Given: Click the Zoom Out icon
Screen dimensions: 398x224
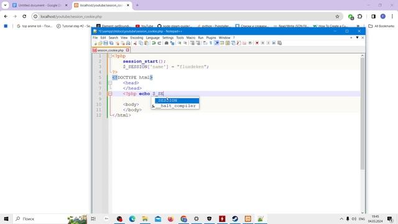Looking at the screenshot, I should click(185, 43).
